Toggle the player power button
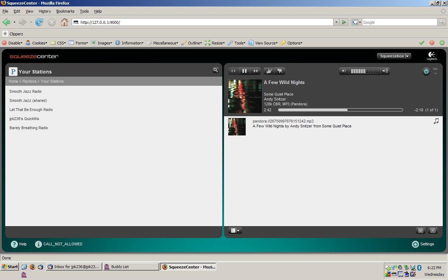This screenshot has width=448, height=280. (x=426, y=71)
